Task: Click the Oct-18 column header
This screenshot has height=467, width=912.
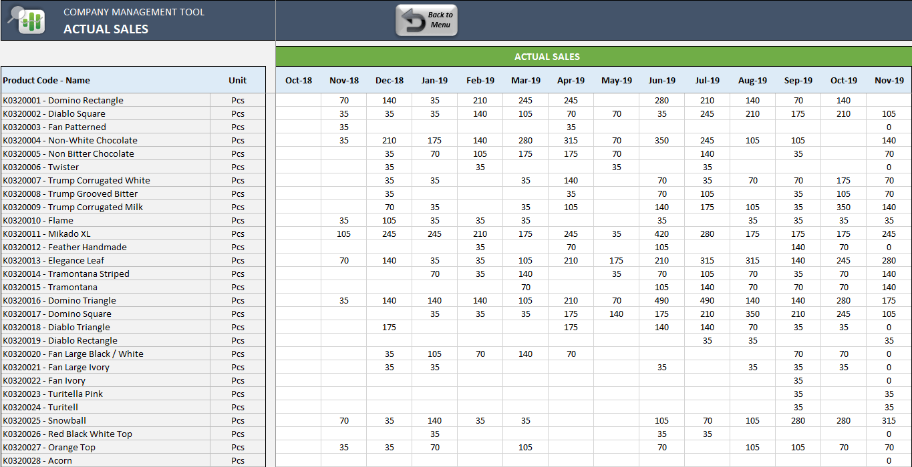Action: point(299,80)
